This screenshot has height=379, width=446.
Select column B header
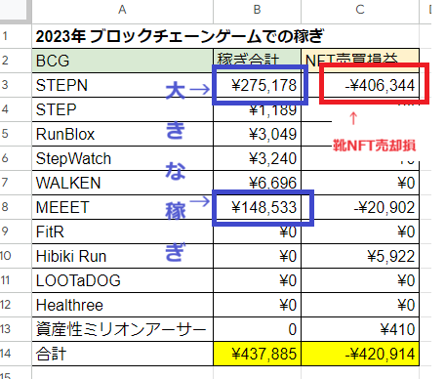[x=257, y=10]
